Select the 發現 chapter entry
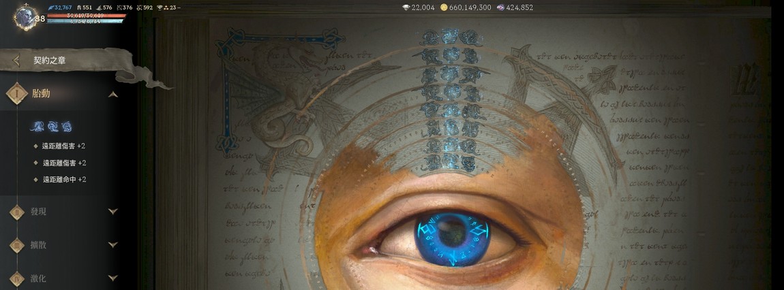Viewport: 784px width, 290px height. (x=39, y=212)
